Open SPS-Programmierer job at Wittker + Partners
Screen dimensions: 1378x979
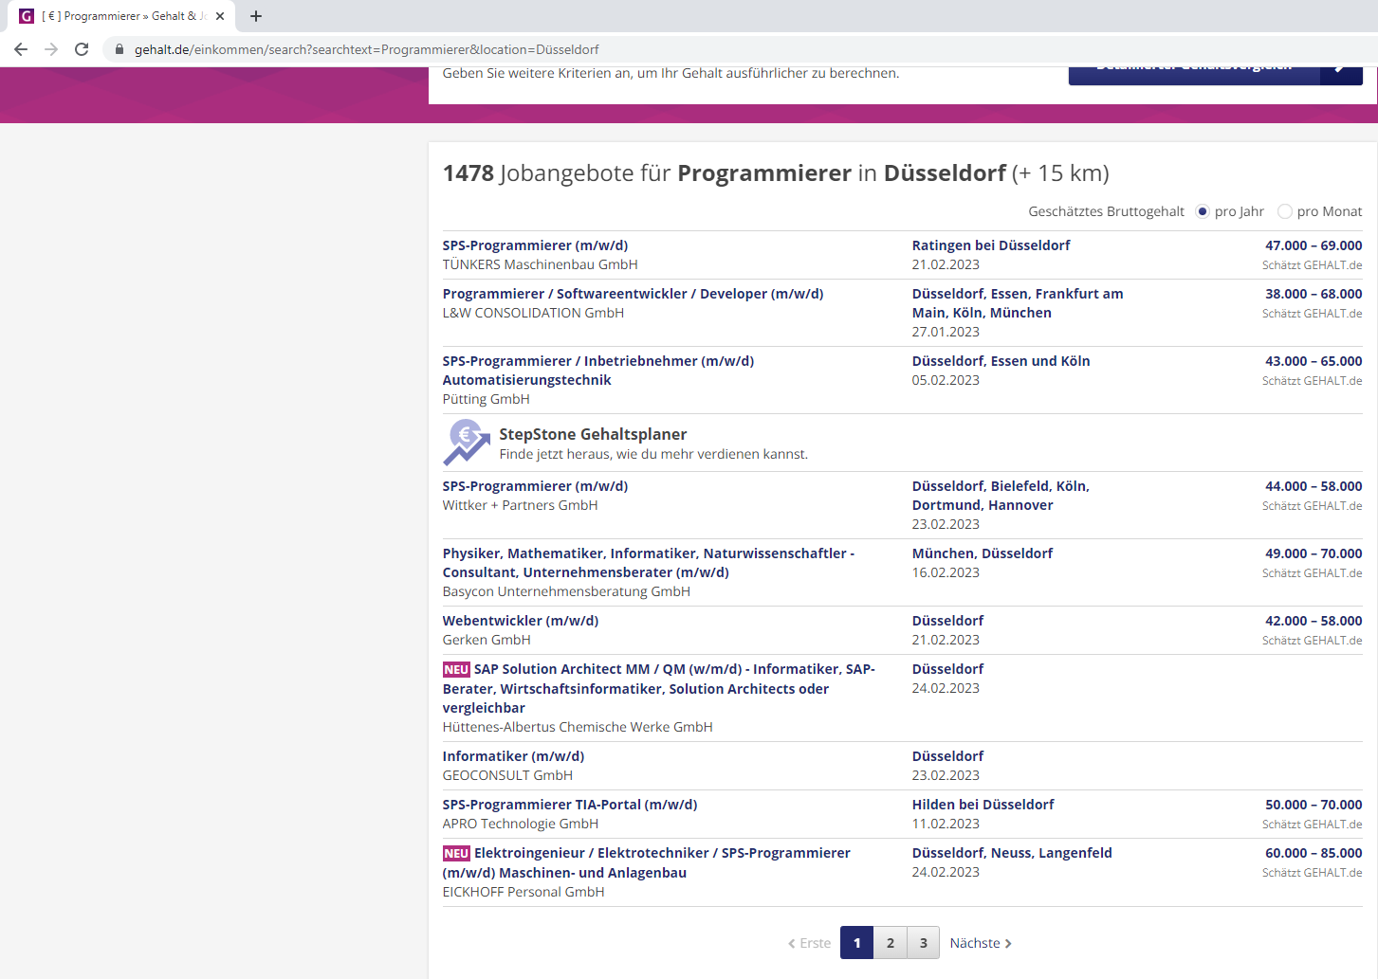click(x=535, y=486)
